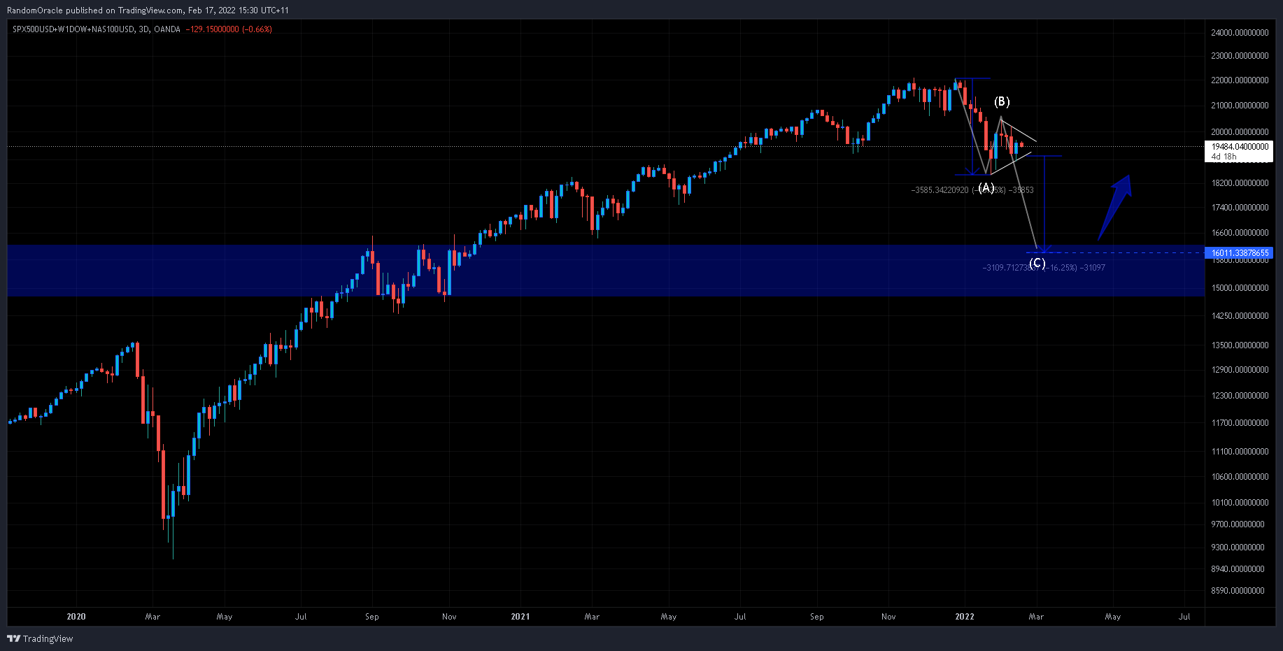Click the 11100.00000000 price axis label

pos(1240,452)
